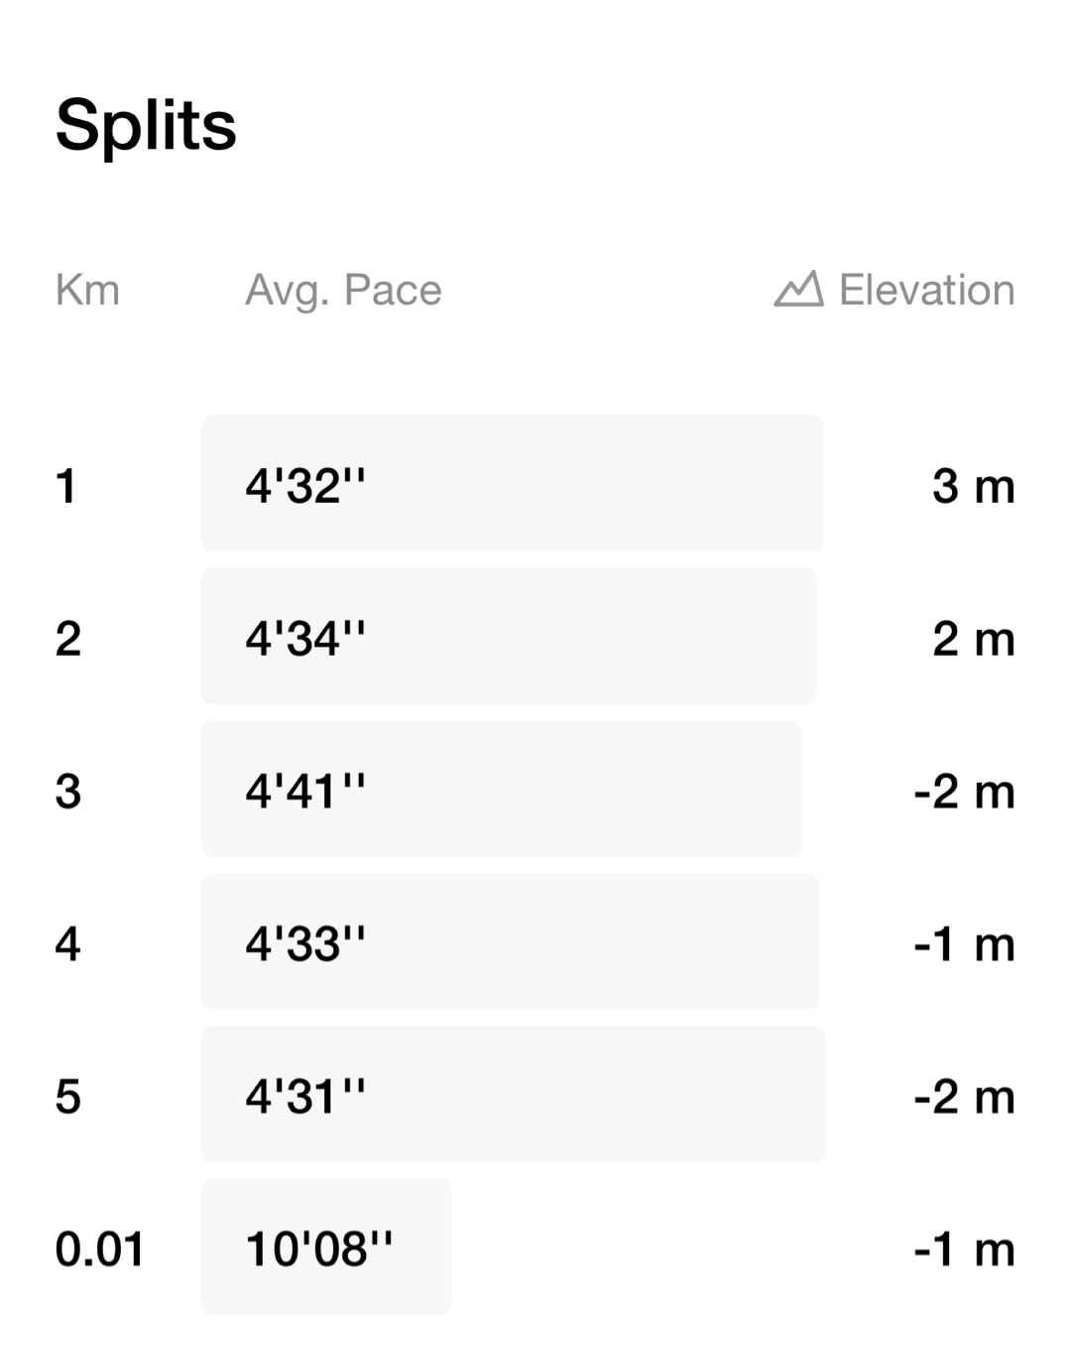Screen dimensions: 1071x1359
Task: Select the 4'31'' pace bar
Action: tap(513, 1095)
